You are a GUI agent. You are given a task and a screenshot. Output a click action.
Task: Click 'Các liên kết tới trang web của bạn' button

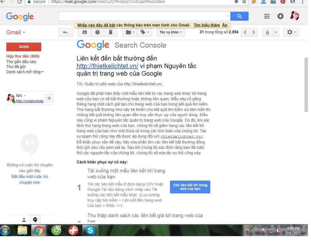pos(190,187)
